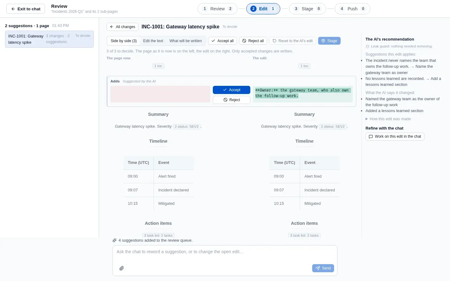Viewport: 450px width, 281px height.
Task: Exit to chat using the back arrow button
Action: (x=26, y=9)
